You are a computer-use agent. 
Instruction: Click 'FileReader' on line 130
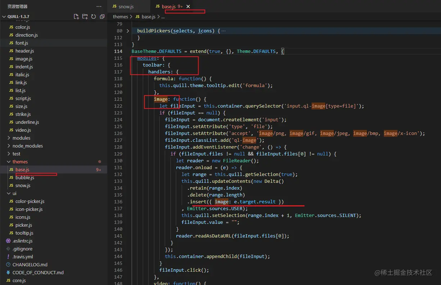pos(237,160)
